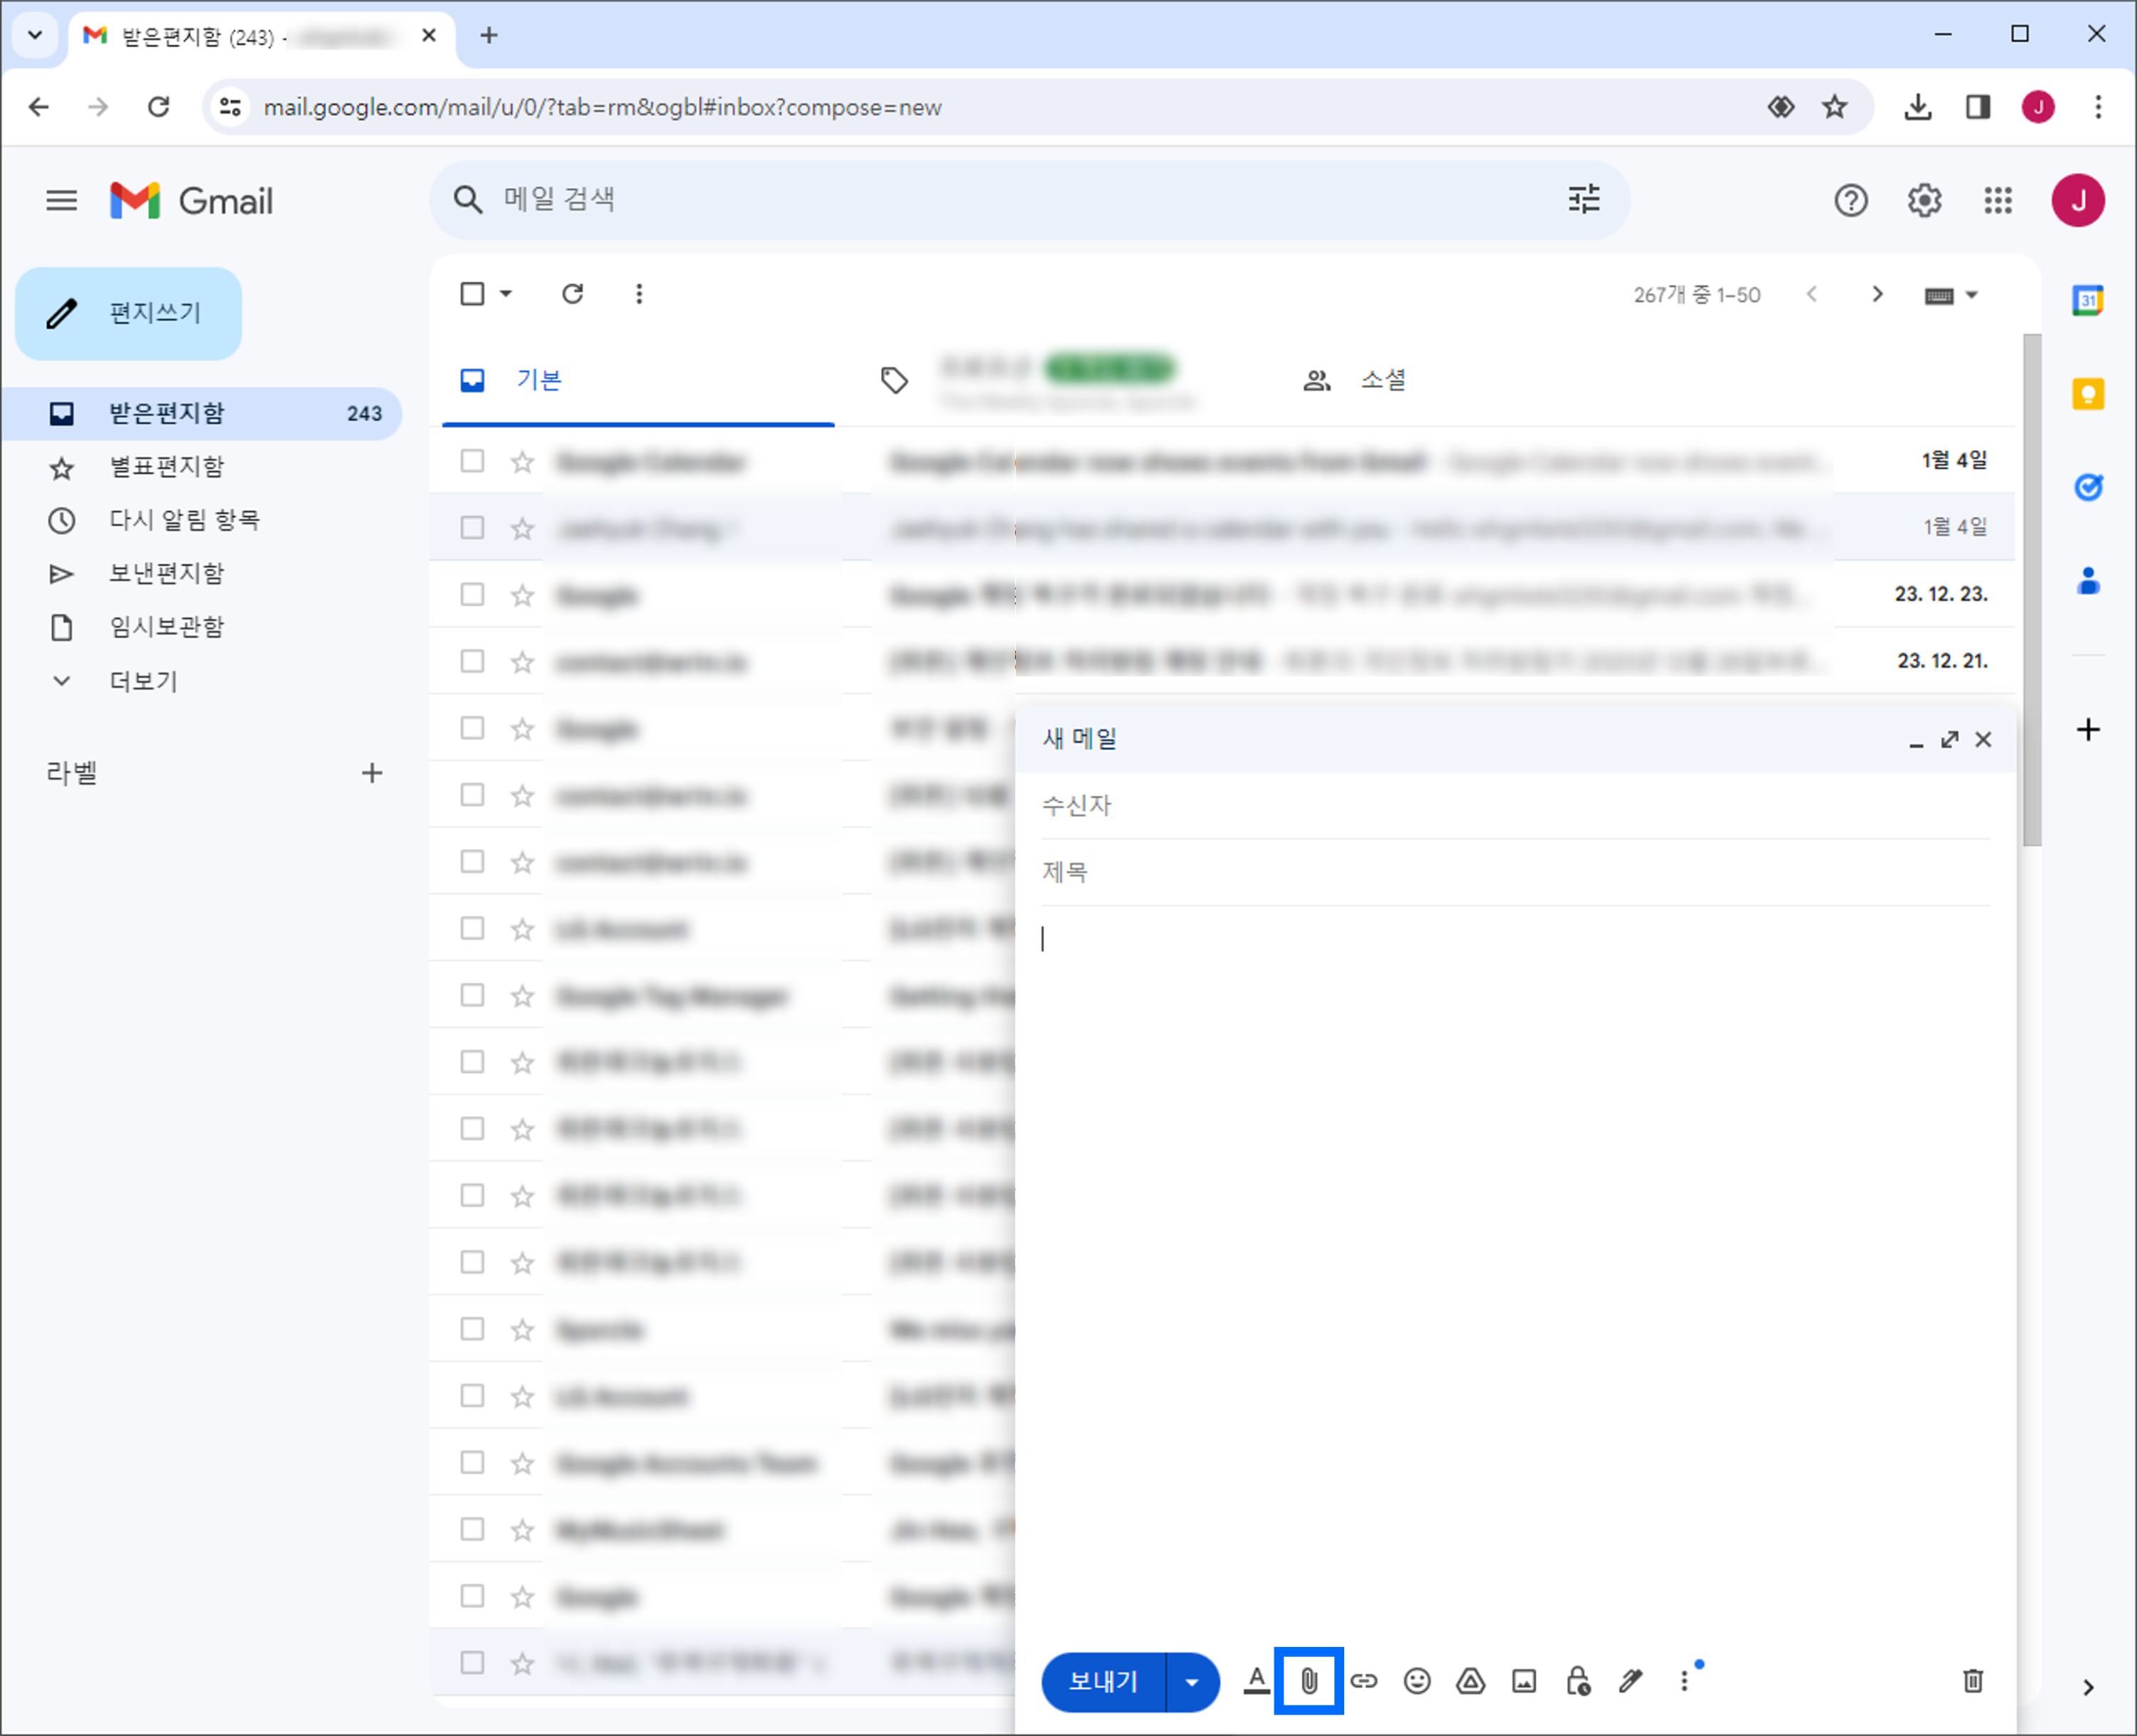Open formatting options (underlined A) icon
This screenshot has width=2137, height=1736.
(x=1257, y=1681)
